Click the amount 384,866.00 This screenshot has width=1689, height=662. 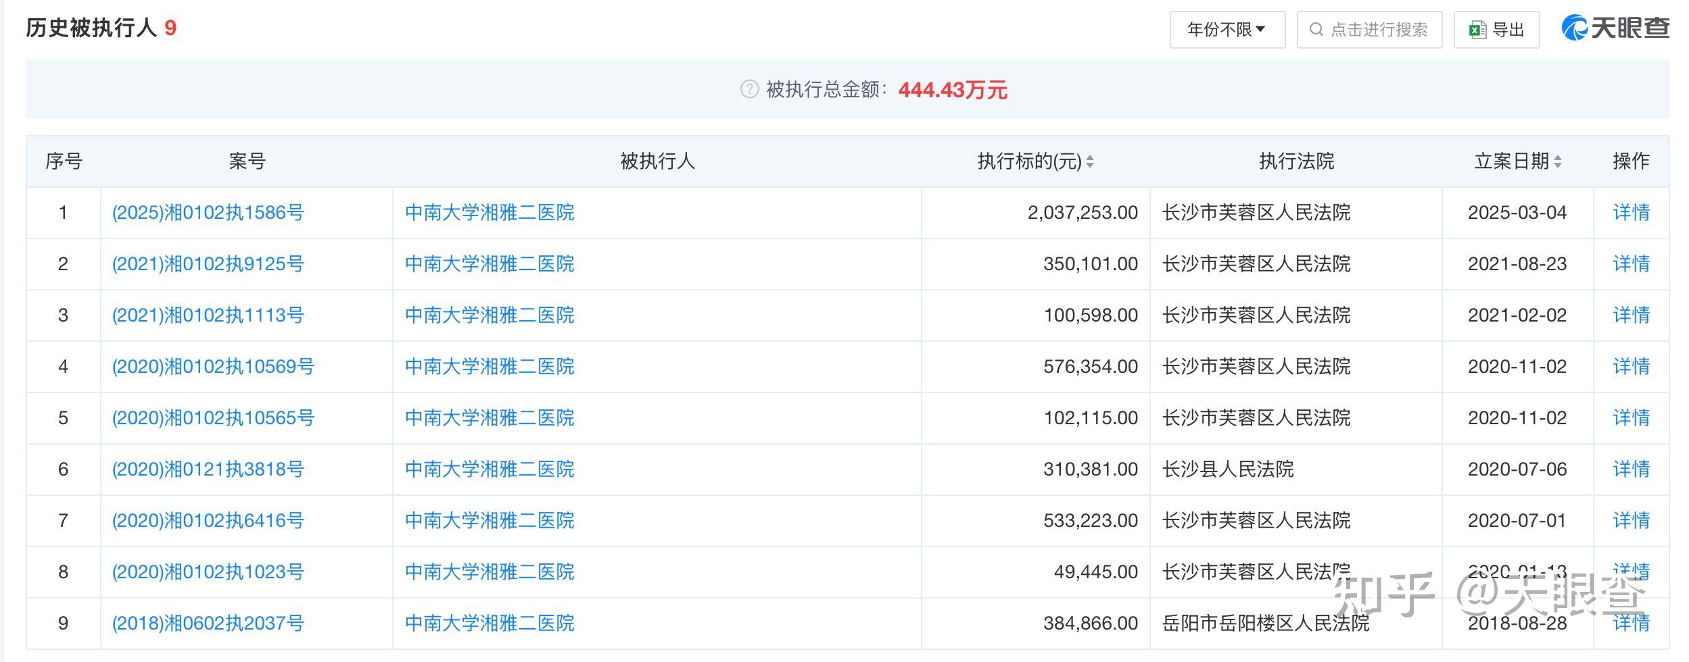[x=1091, y=623]
